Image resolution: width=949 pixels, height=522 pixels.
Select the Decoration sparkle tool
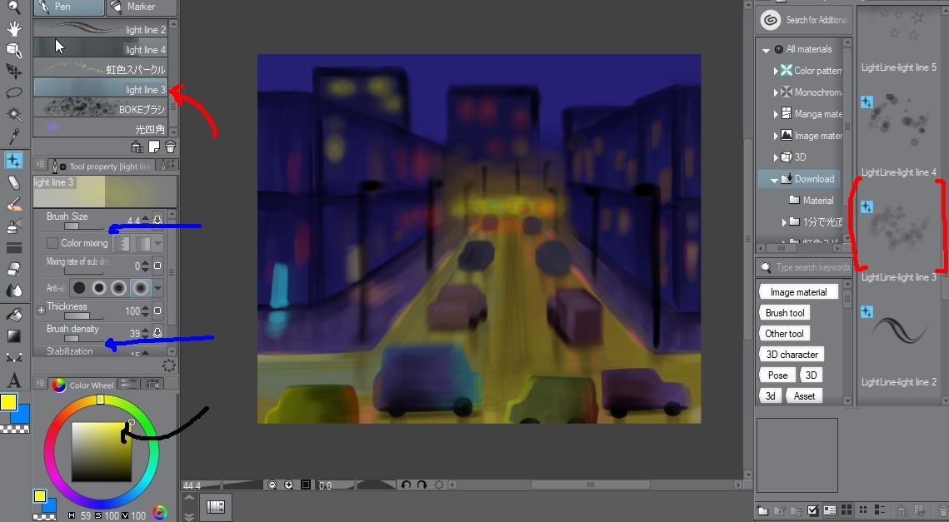pos(13,161)
